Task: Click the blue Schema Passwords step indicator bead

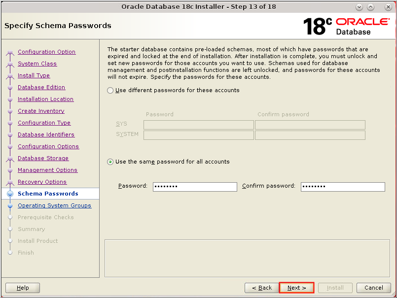Action: [x=10, y=194]
